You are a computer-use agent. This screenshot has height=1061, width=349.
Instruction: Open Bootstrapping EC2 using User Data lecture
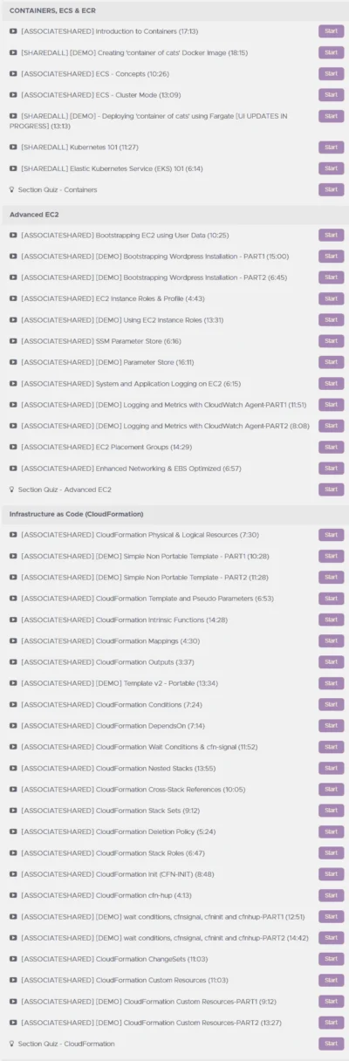tap(125, 236)
